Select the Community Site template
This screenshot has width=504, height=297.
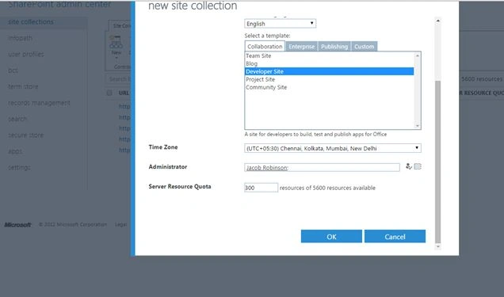(329, 87)
